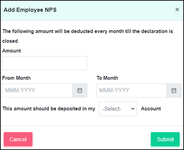Click the From Month MMM-YYYY field
184x150 pixels.
(37, 90)
